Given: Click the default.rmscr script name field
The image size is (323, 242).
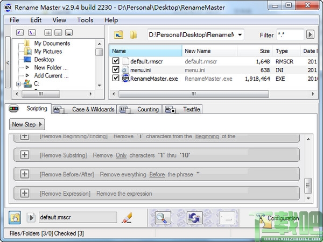Looking at the screenshot, I should point(78,217).
